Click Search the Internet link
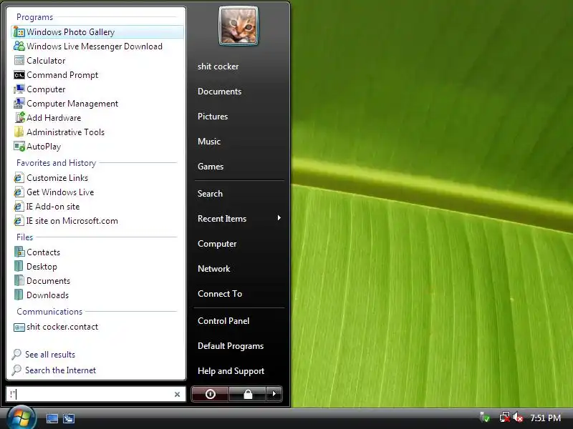The image size is (573, 429). click(x=61, y=370)
